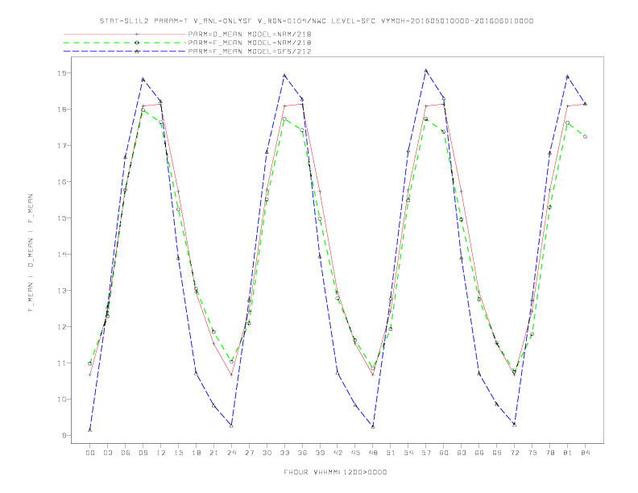Click green NAM circle marker at hour 00

point(90,363)
